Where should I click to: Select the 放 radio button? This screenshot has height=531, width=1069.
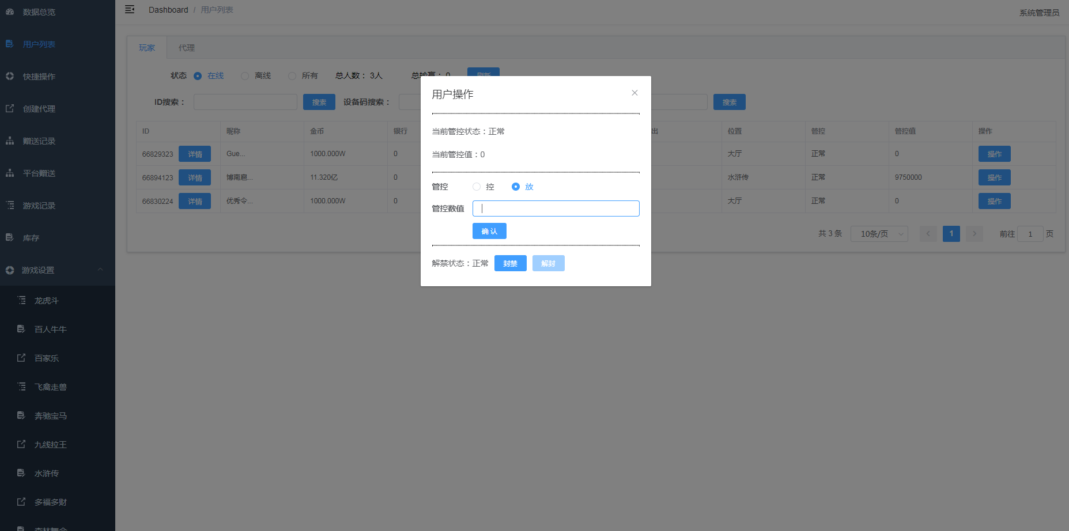pyautogui.click(x=516, y=187)
